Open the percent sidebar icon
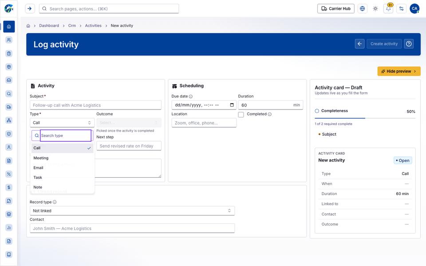426x266 pixels. coord(9,174)
